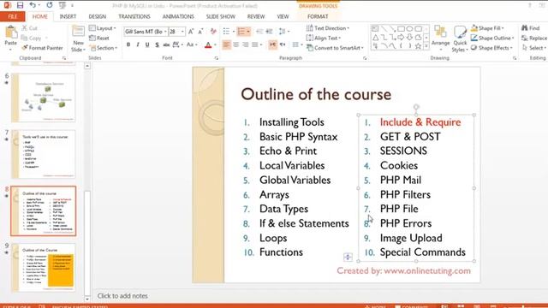
Task: Open the Paragraph dialog launcher
Action: (x=365, y=58)
